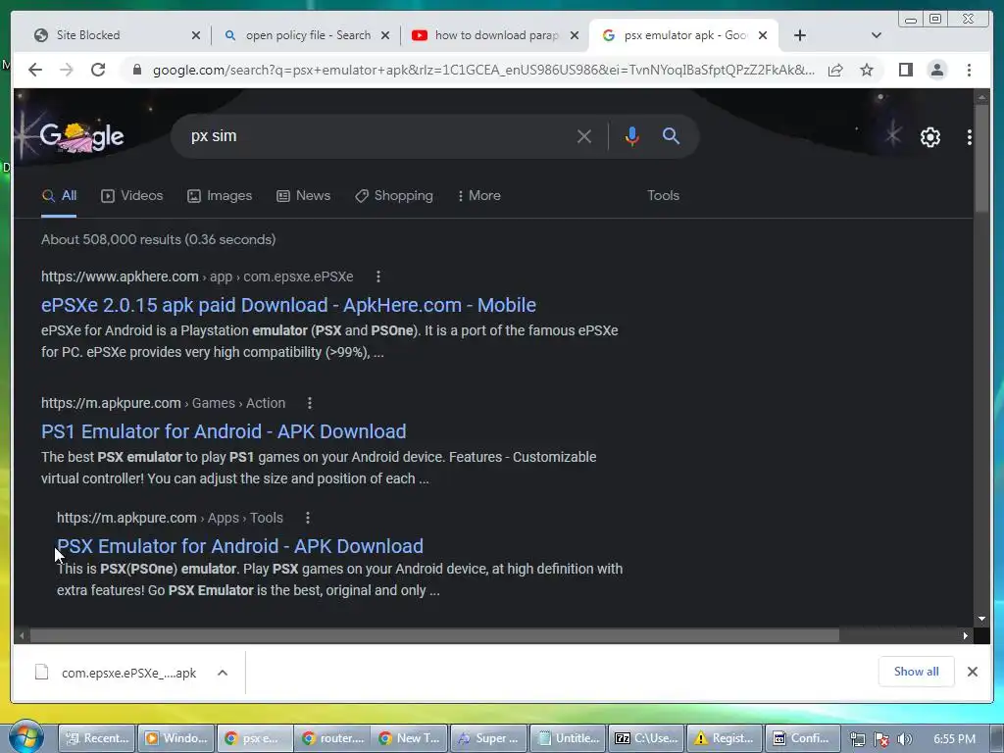
Task: Click the 6:55 PM taskbar clock
Action: [954, 739]
